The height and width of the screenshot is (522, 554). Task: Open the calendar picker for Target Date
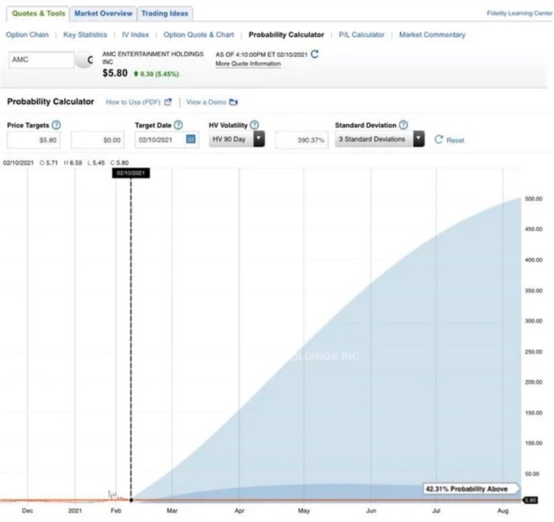(x=190, y=140)
